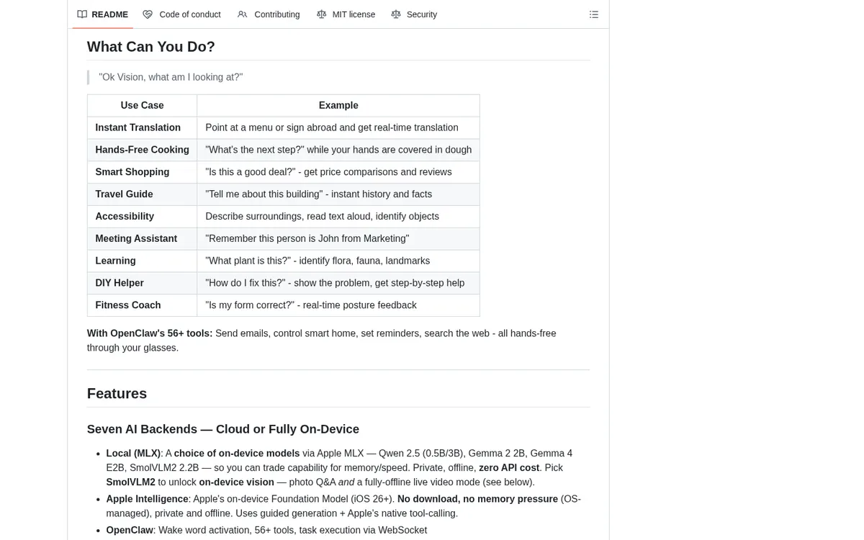Viewport: 864px width, 540px height.
Task: Click the Security scale icon
Action: coord(396,14)
